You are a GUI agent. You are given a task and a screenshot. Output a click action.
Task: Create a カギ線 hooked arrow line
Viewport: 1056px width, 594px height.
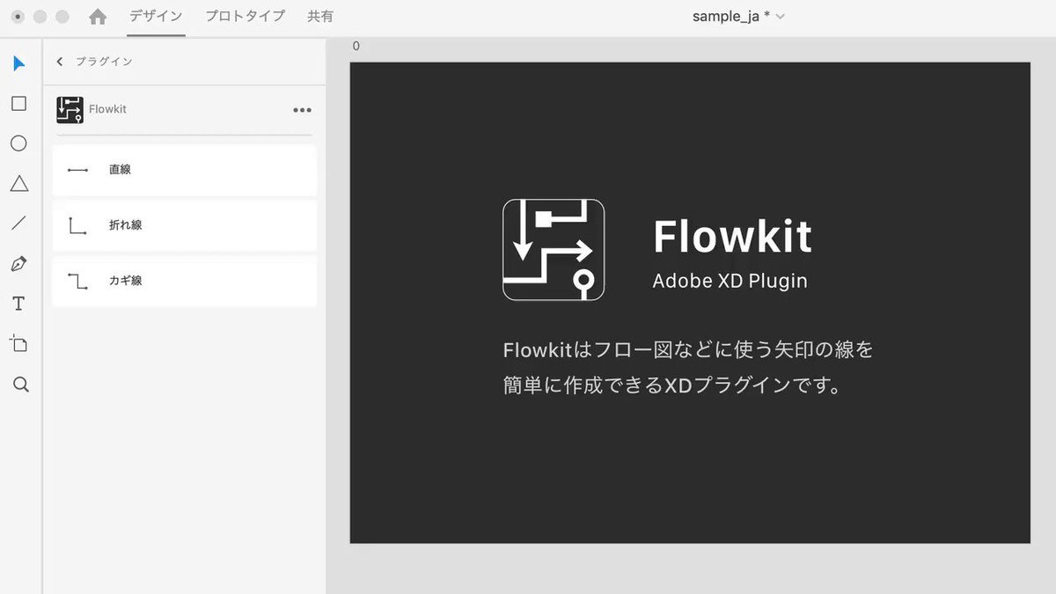184,281
